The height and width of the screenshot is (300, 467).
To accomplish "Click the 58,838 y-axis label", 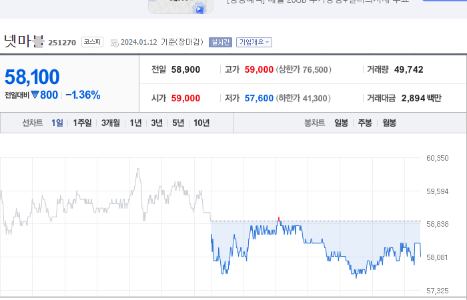I will [x=437, y=224].
